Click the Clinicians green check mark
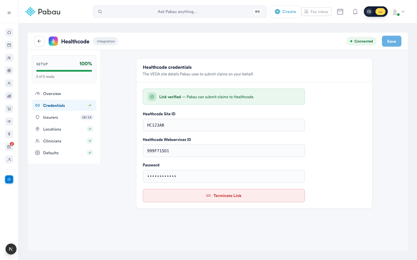The width and height of the screenshot is (417, 260). pyautogui.click(x=90, y=141)
